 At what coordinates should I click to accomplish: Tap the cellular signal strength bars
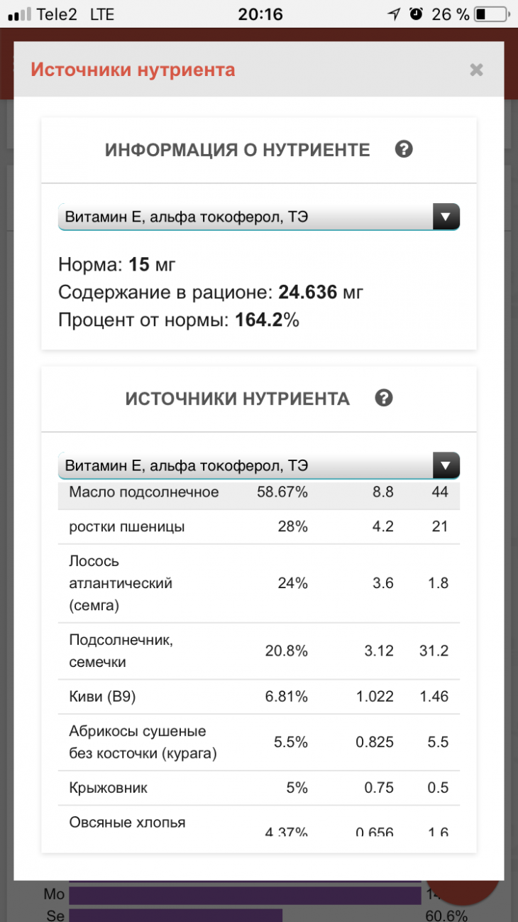(x=20, y=13)
